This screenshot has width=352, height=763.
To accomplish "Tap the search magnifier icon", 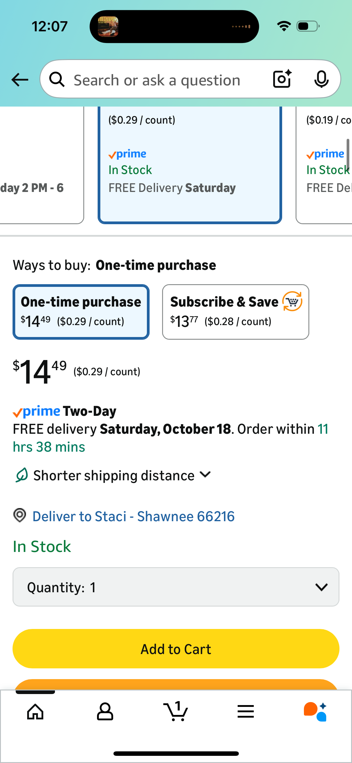I will pyautogui.click(x=57, y=80).
